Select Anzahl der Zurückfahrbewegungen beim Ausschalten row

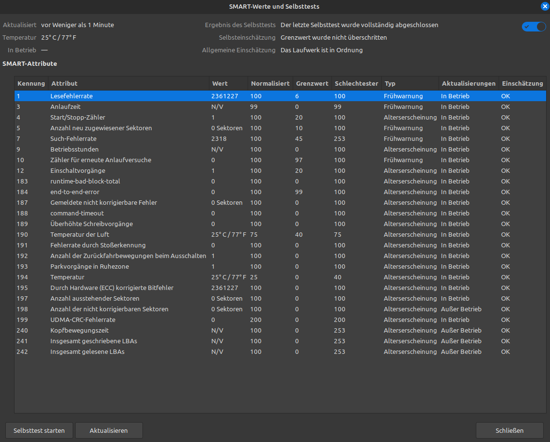[280, 256]
